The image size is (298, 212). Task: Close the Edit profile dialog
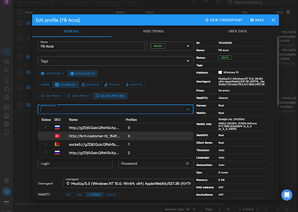click(273, 20)
